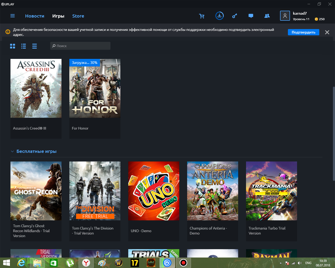The image size is (335, 268).
Task: Click the Action Center flag tray icon
Action: tap(287, 263)
